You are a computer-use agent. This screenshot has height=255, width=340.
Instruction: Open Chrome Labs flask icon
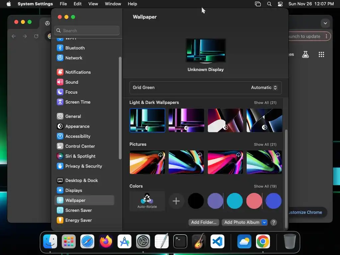coord(305,54)
